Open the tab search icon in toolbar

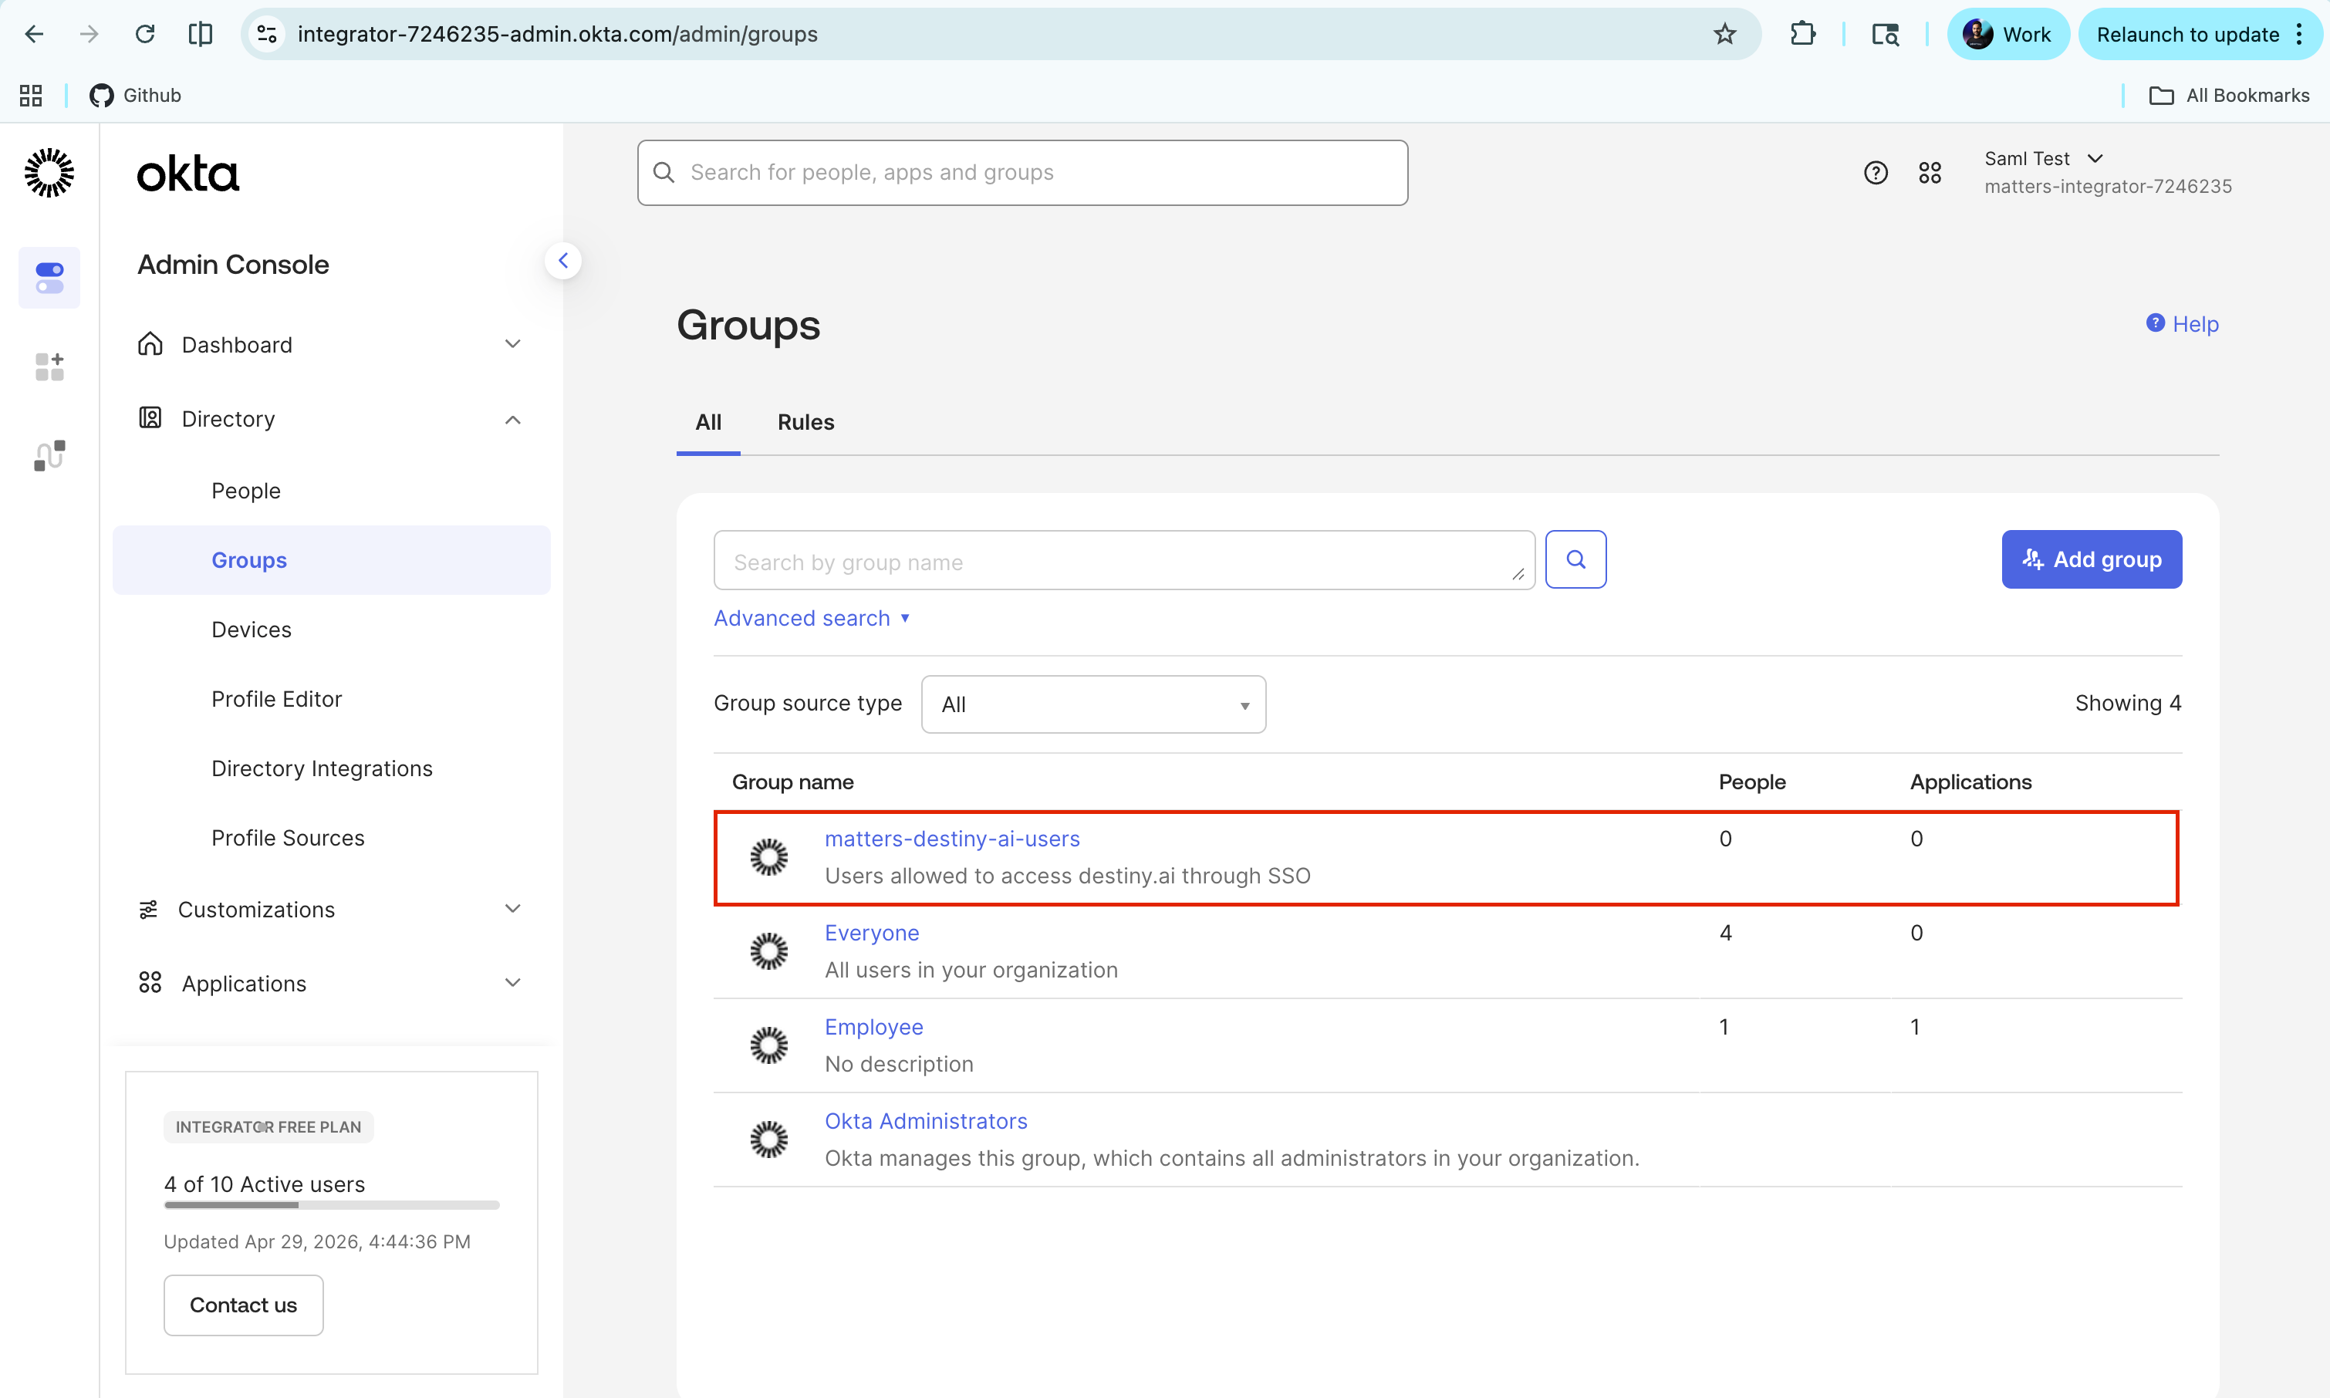[1886, 34]
